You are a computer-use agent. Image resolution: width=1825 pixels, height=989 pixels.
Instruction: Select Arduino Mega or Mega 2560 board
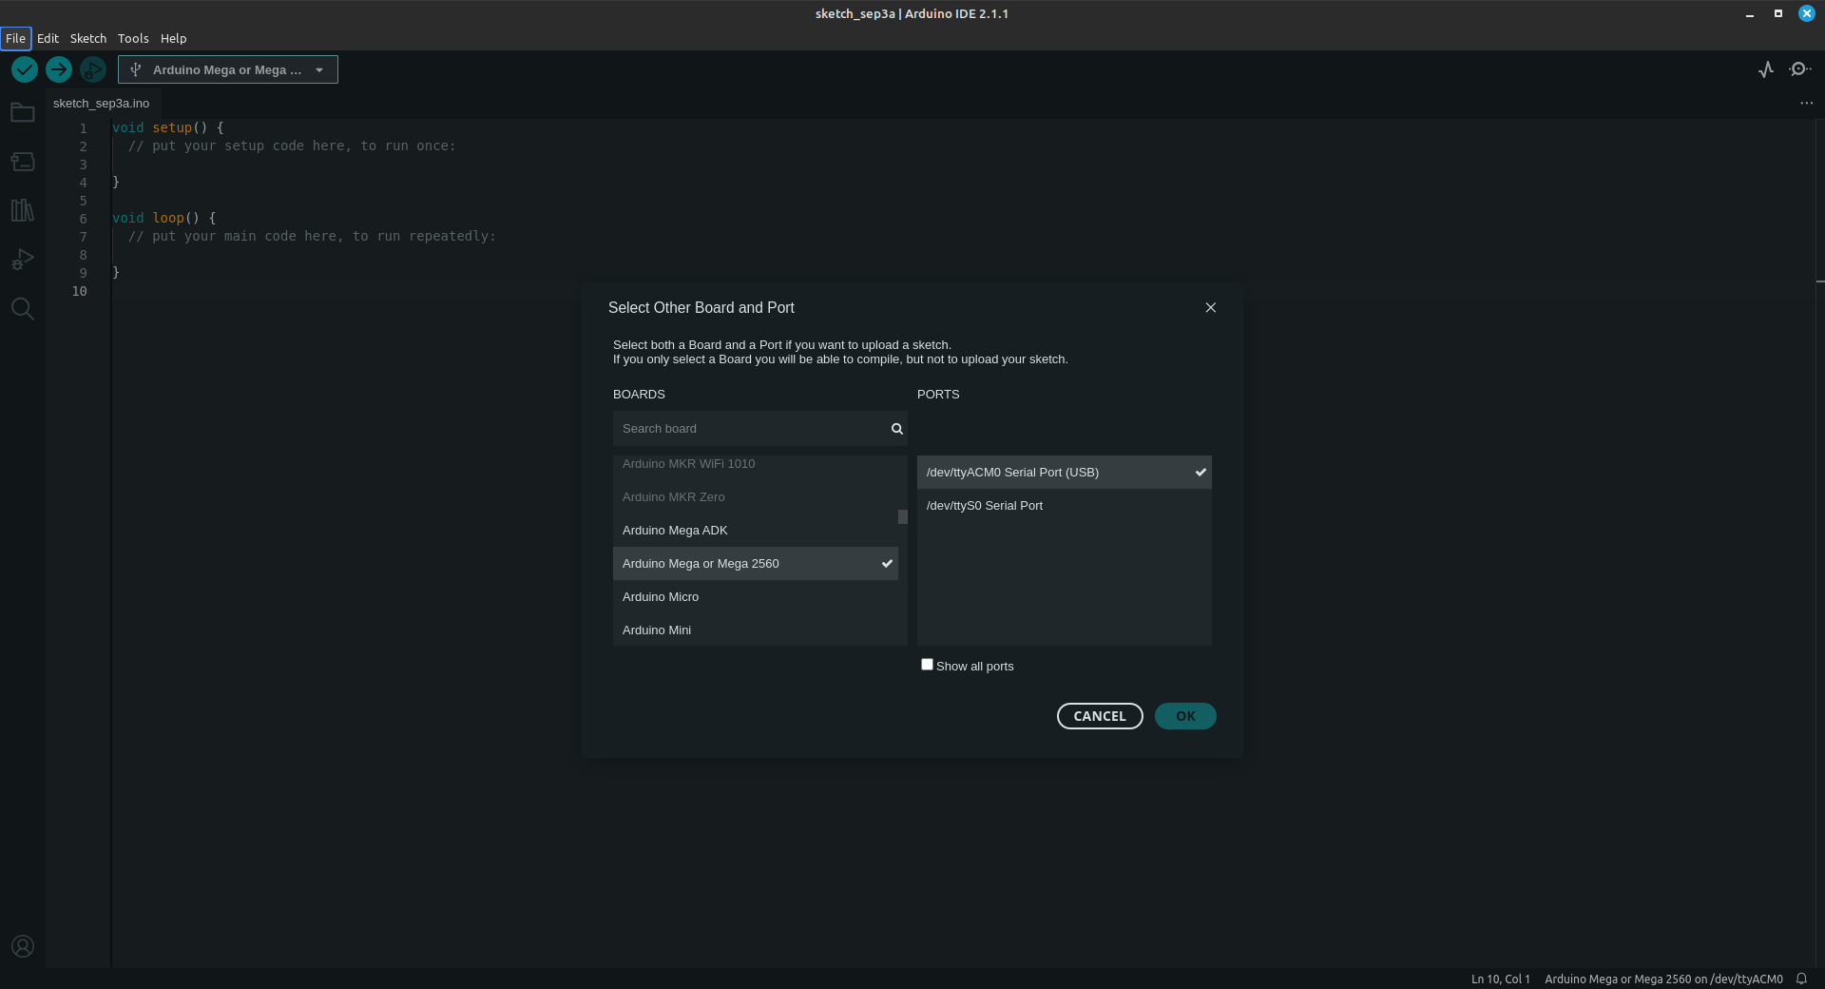[x=756, y=564]
